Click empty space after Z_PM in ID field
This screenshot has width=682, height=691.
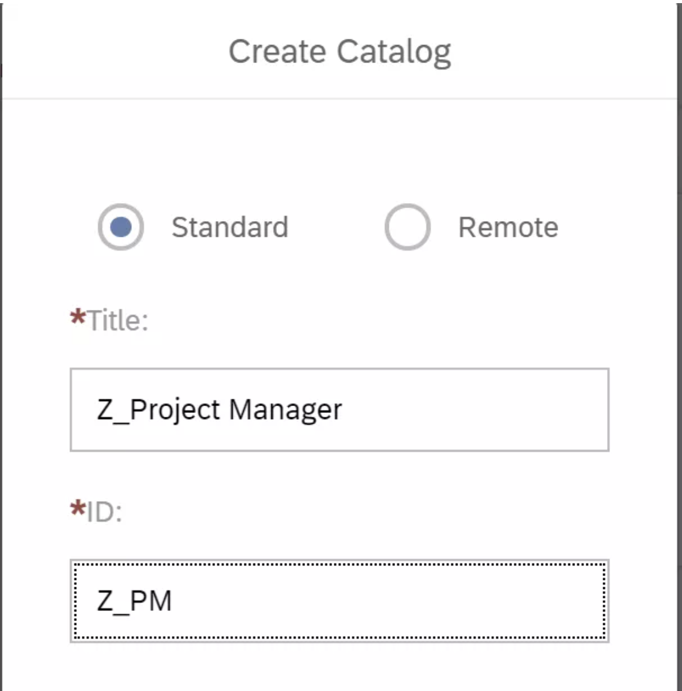pos(388,601)
